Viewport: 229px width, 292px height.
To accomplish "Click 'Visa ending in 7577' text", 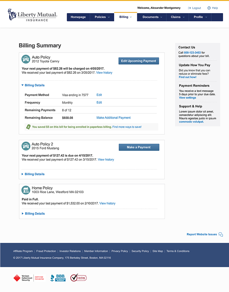I will (75, 95).
